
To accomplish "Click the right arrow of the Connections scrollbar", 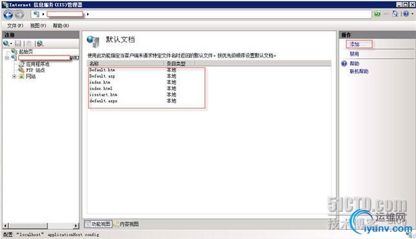I will pos(76,225).
